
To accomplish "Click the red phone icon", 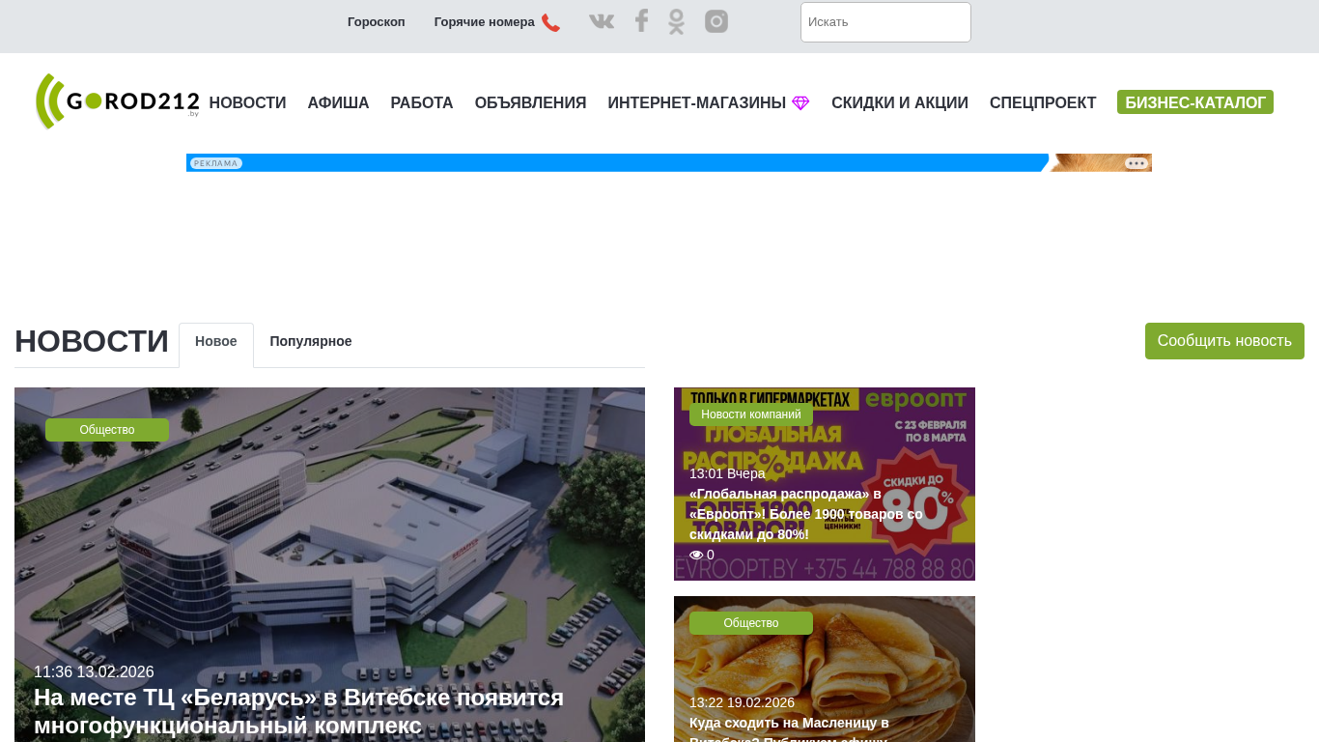I will click(550, 22).
